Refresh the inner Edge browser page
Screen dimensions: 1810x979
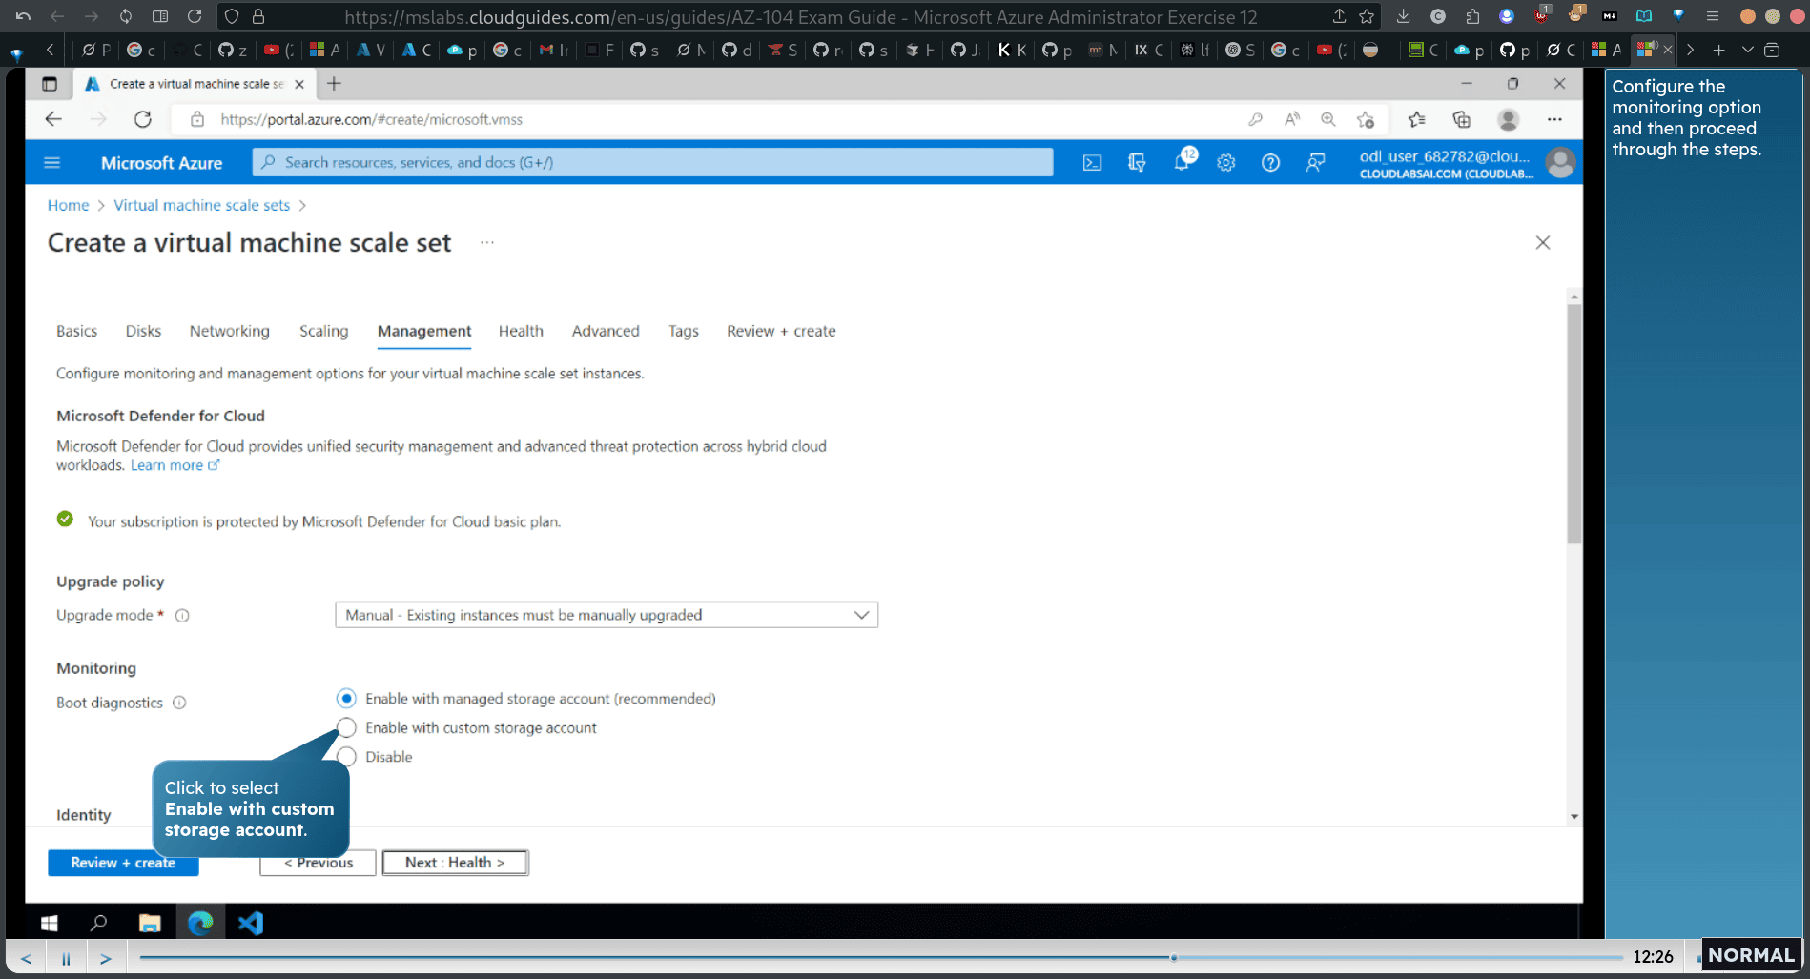tap(143, 119)
